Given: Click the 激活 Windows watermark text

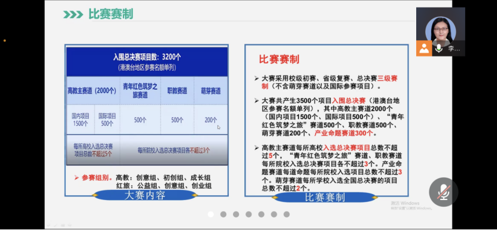Looking at the screenshot, I should pos(405,203).
